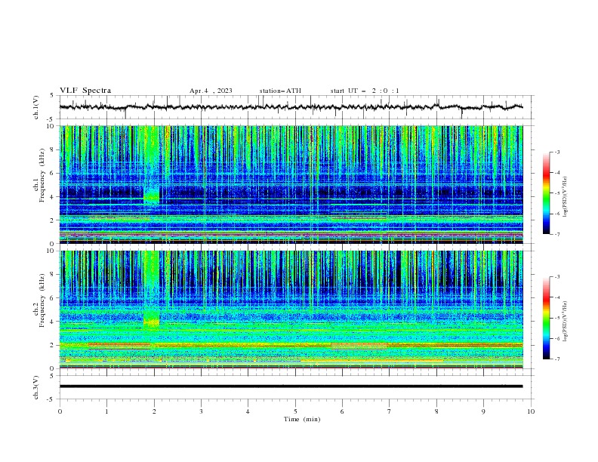Click ch.2 frequency tick label "6"
This screenshot has width=598, height=462.
[x=54, y=298]
